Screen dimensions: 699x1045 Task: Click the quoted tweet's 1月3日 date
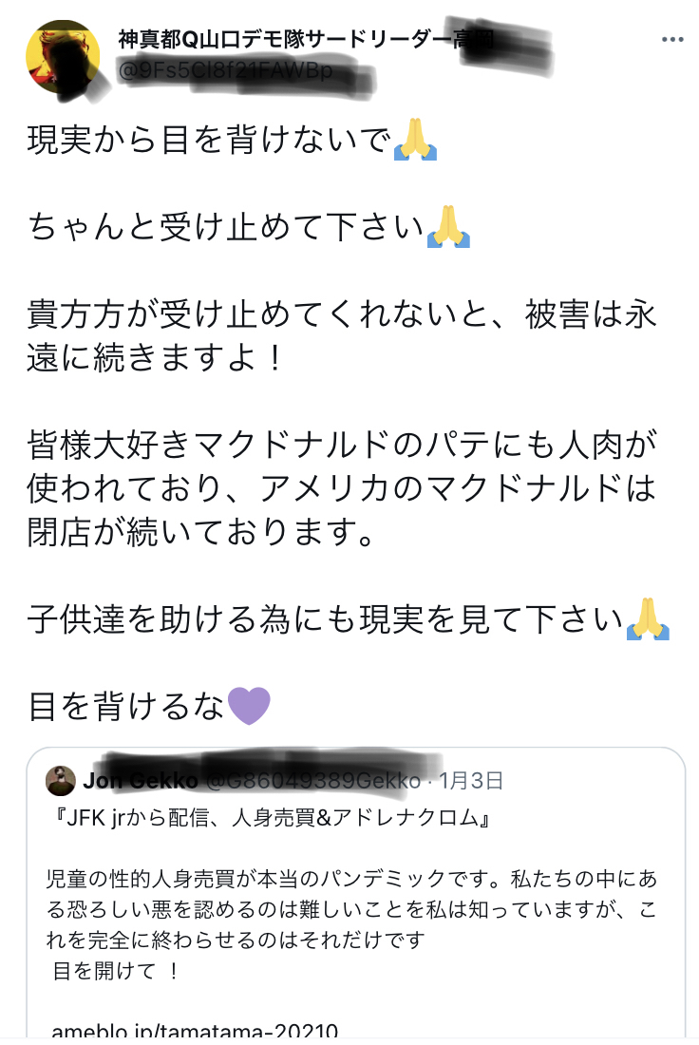coord(471,781)
